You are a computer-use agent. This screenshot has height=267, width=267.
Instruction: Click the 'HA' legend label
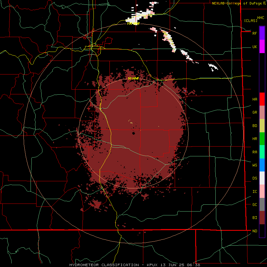(x=255, y=99)
